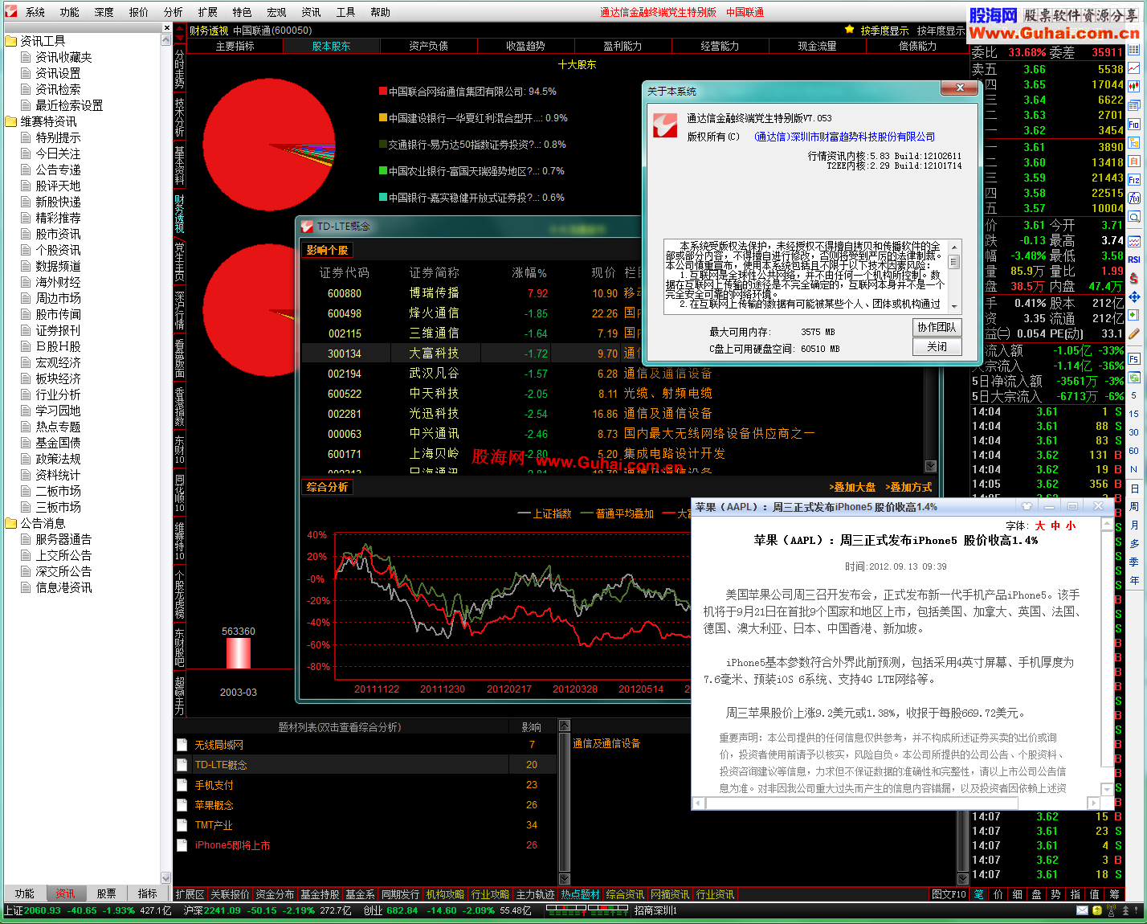Click the magnifier stock search icon
Image resolution: width=1147 pixels, height=924 pixels.
[x=1134, y=217]
